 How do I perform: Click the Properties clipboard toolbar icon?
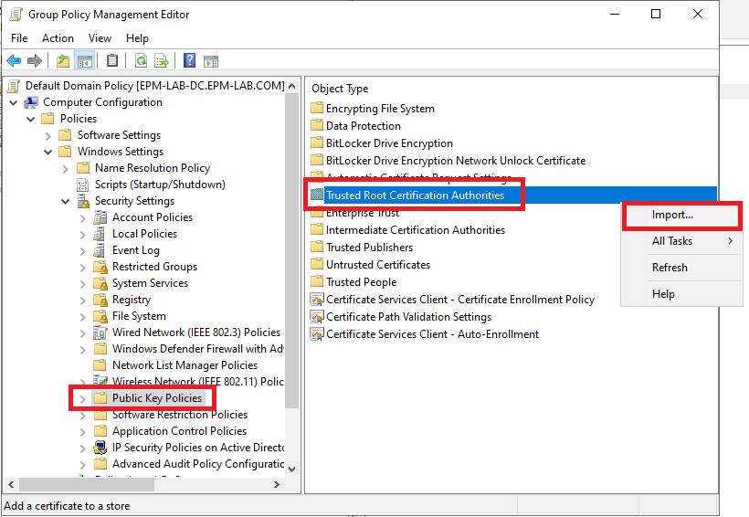pos(112,61)
